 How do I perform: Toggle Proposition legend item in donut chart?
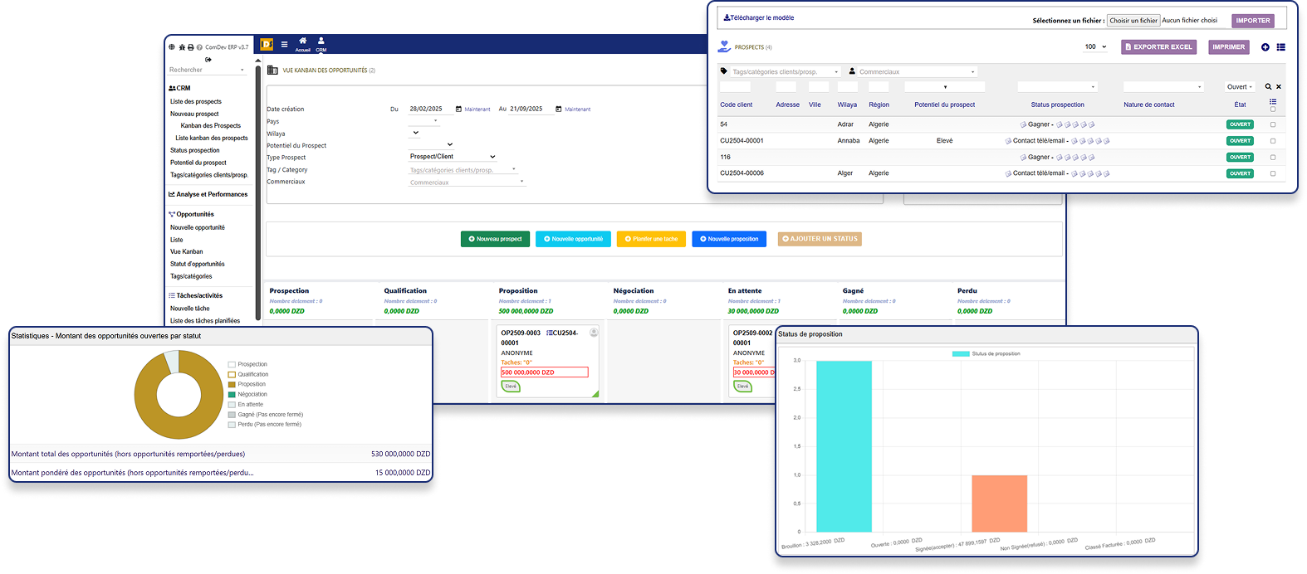(247, 384)
